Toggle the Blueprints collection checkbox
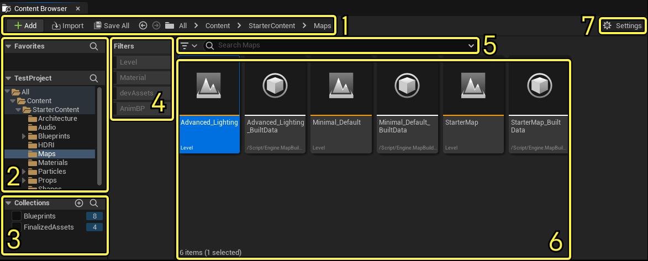The image size is (648, 261). tap(17, 216)
